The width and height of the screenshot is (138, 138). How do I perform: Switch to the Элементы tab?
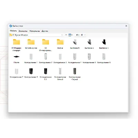click(x=23, y=31)
